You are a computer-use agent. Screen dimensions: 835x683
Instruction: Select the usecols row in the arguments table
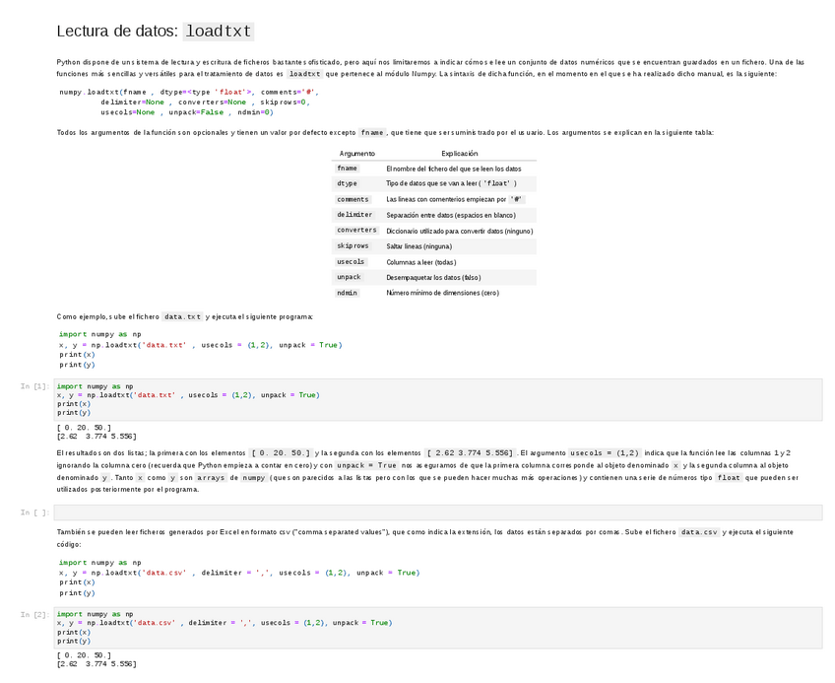click(x=433, y=261)
